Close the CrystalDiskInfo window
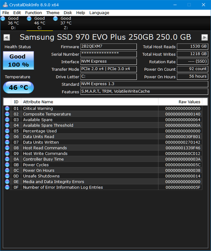 pyautogui.click(x=203, y=5)
